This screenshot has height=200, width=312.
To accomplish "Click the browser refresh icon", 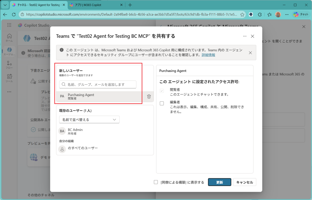I will (x=14, y=14).
